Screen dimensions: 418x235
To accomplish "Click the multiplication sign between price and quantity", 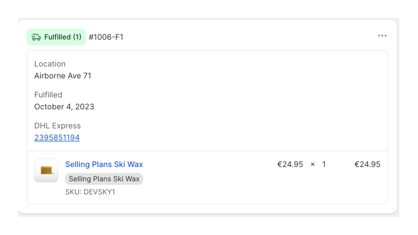I will click(x=312, y=164).
